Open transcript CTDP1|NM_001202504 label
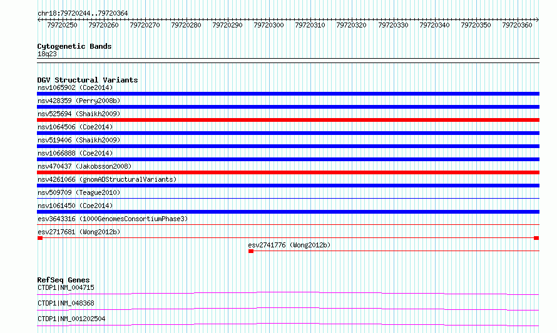 pos(71,319)
